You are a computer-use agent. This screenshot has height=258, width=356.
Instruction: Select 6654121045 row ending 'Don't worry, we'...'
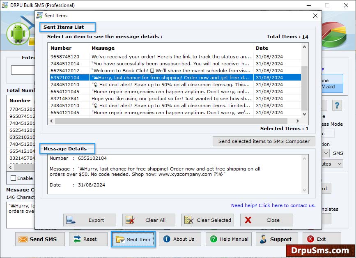(x=175, y=113)
